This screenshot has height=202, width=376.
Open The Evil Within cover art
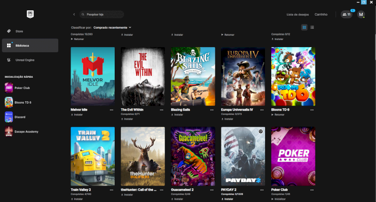143,76
